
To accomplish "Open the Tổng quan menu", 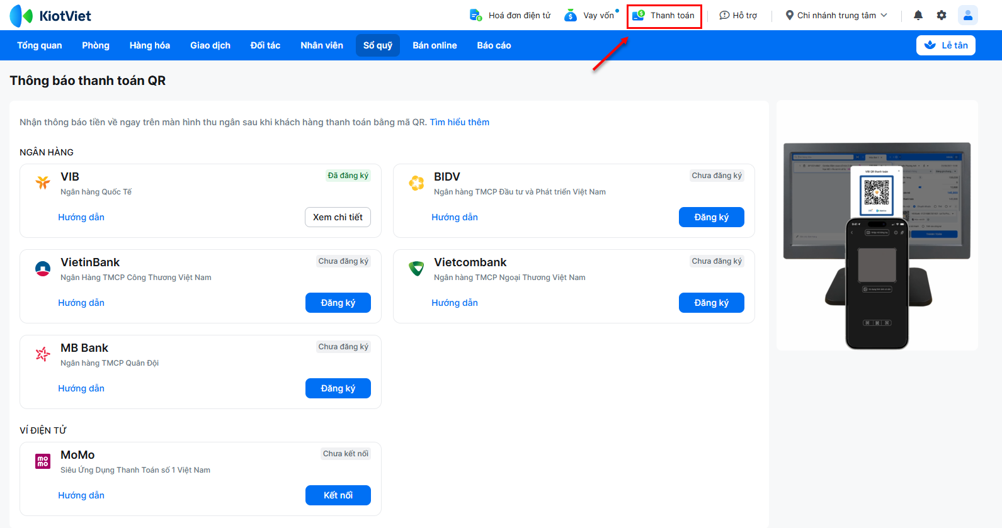I will [40, 45].
